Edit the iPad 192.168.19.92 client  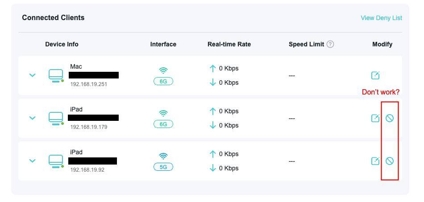tap(375, 161)
